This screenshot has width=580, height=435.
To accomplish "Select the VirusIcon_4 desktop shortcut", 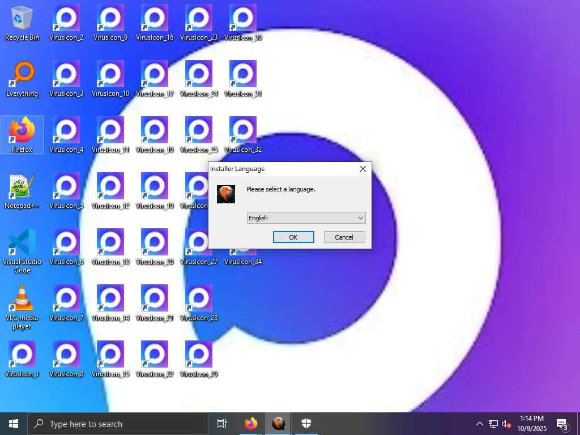I will coord(66,135).
